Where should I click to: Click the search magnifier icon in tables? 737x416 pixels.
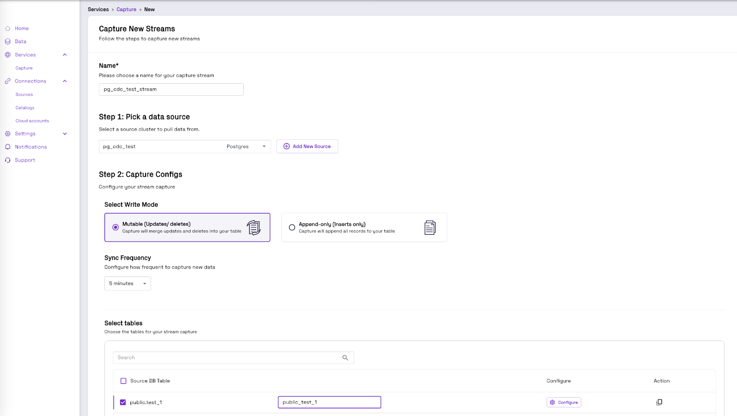(345, 358)
